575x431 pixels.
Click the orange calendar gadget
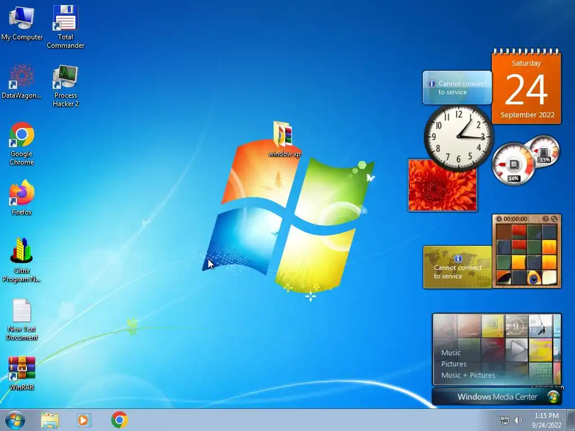click(x=526, y=86)
